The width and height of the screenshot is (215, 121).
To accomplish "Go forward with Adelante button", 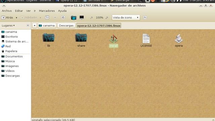I will click(x=29, y=17).
